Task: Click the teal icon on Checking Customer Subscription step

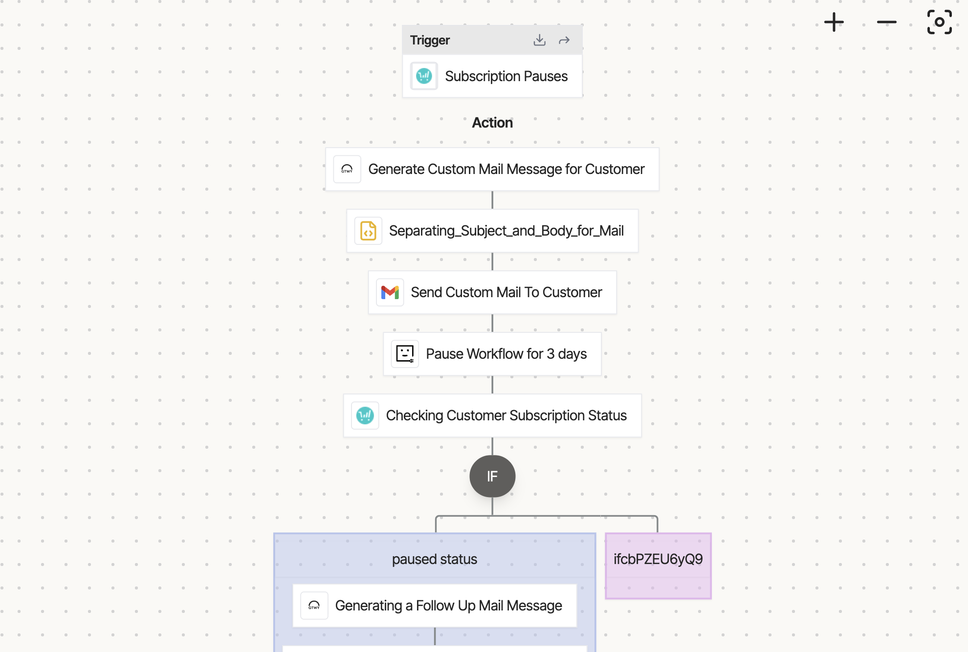Action: click(x=365, y=415)
